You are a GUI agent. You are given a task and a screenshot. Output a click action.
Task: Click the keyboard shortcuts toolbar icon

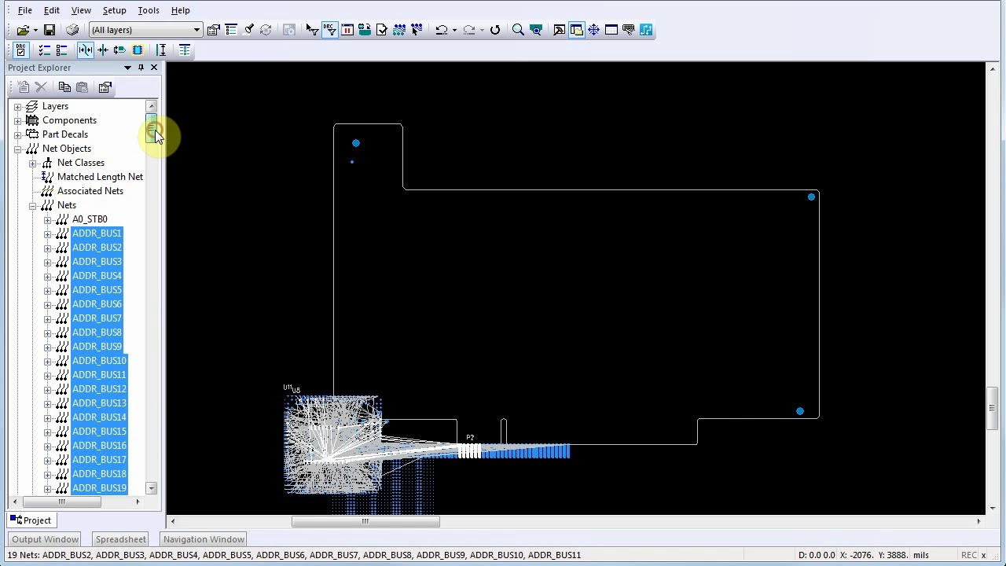click(x=628, y=30)
